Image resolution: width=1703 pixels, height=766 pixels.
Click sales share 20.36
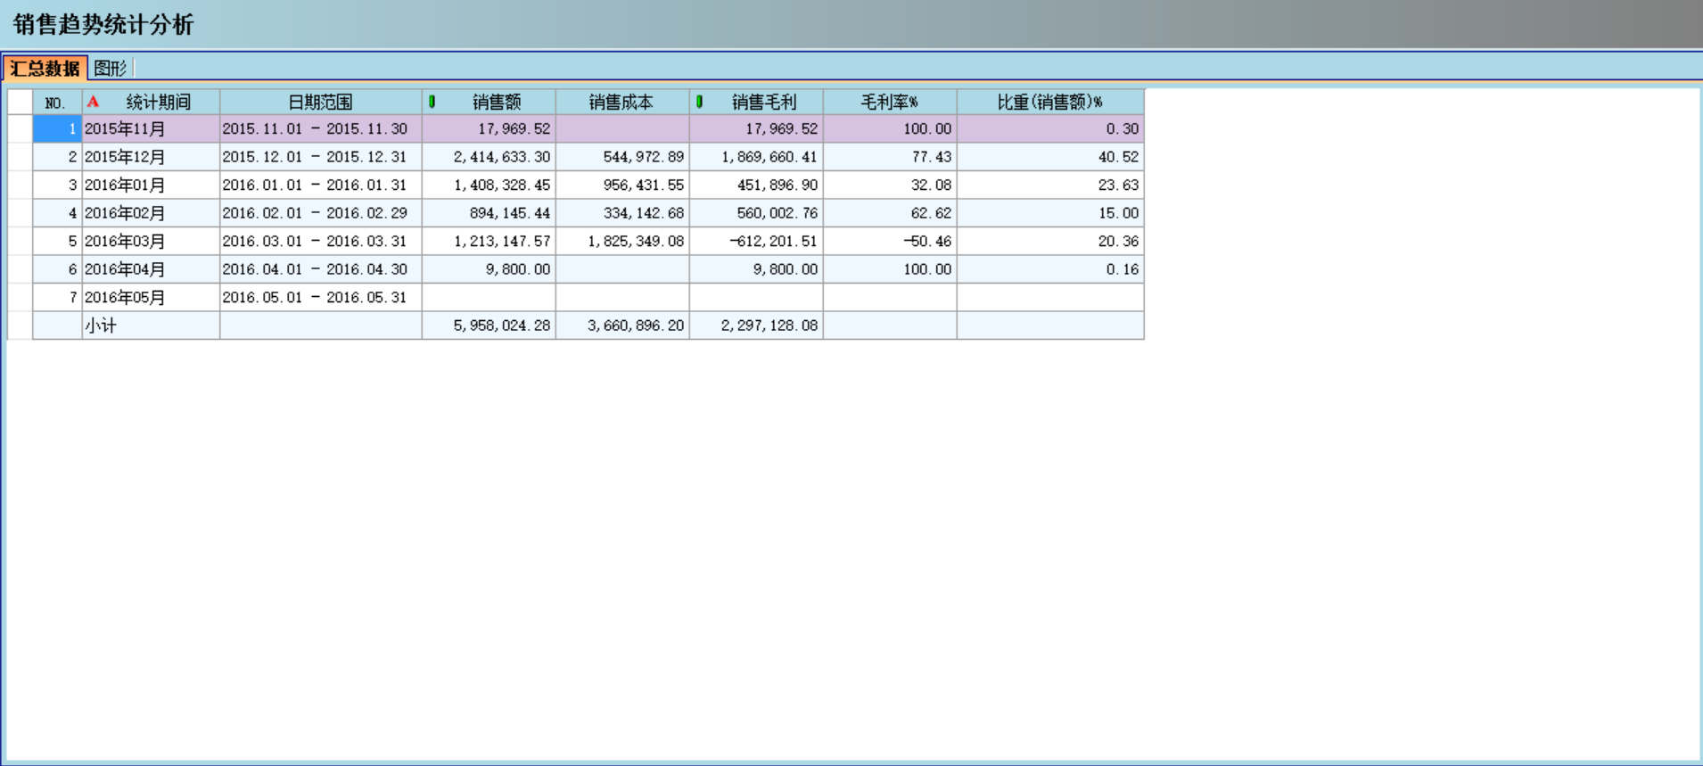1050,241
